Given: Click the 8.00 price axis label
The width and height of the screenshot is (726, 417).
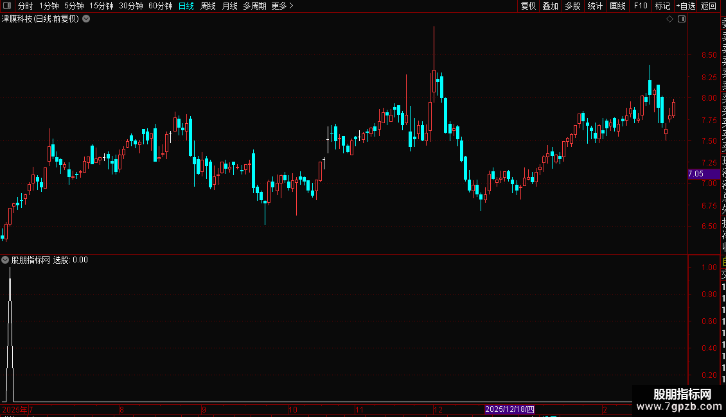Looking at the screenshot, I should click(709, 98).
